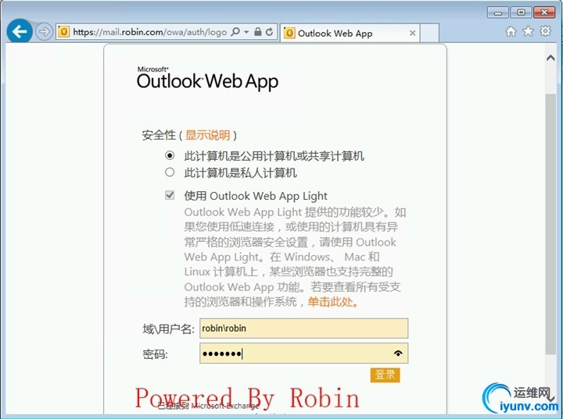563x419 pixels.
Task: Click the Outlook icon on the tab
Action: click(x=289, y=34)
